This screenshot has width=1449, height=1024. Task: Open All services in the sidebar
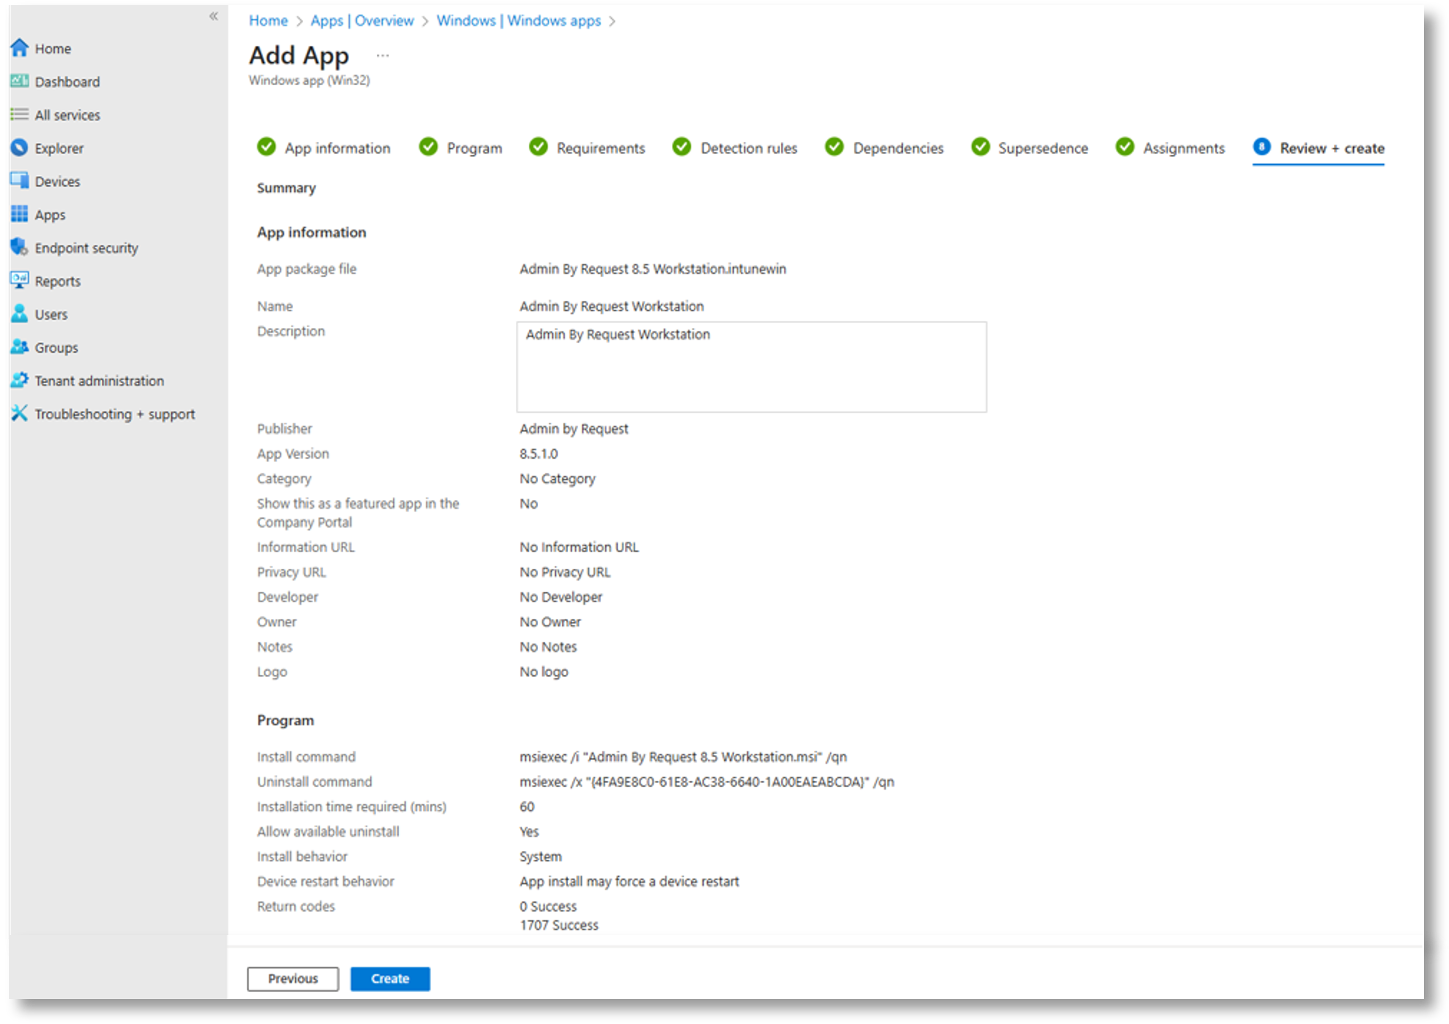tap(67, 116)
